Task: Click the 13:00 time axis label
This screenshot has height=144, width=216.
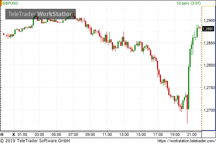Action: pos(124,134)
